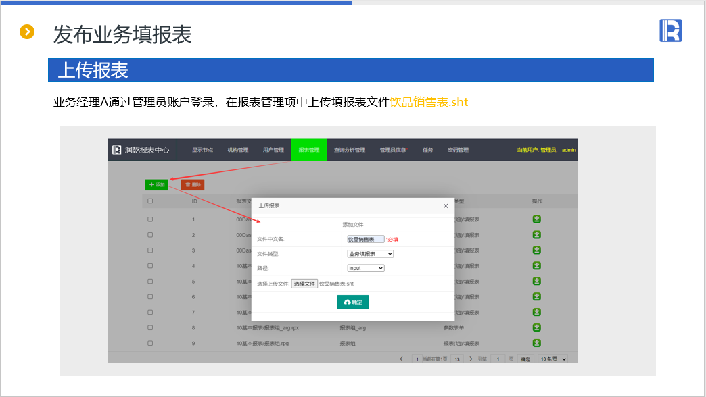Toggle the select-all checkbox in table header

point(150,201)
